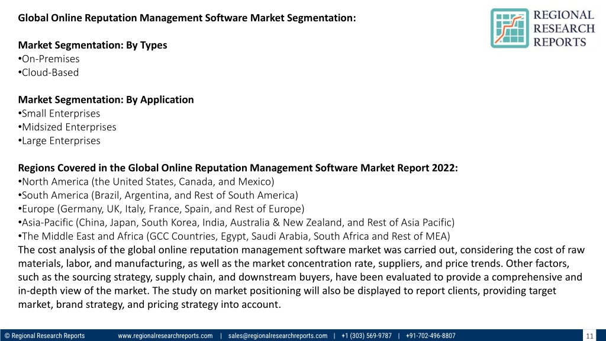606x341 pixels.
Task: Select the slide title about Market Segmentation
Action: tap(186, 18)
